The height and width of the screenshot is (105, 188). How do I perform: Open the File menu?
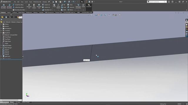pyautogui.click(x=15, y=2)
